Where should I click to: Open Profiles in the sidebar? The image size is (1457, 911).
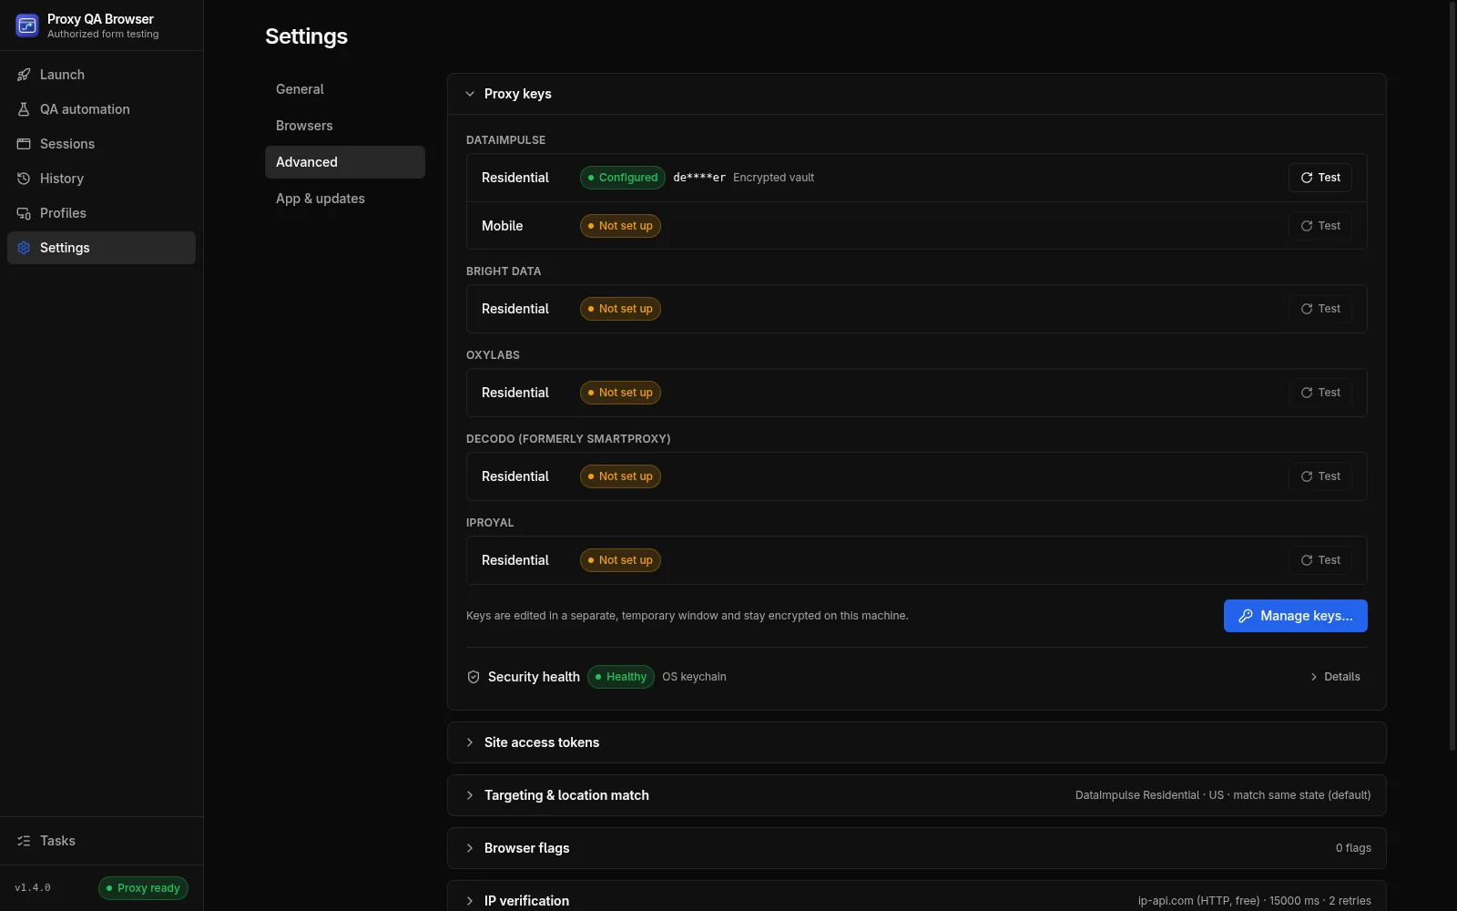(x=101, y=213)
